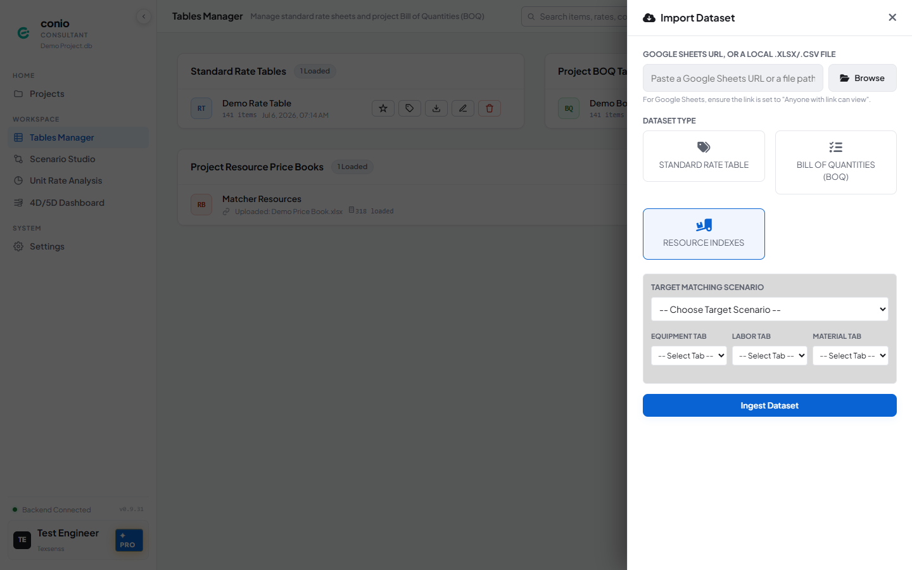Click the RT badge icon

(x=201, y=108)
